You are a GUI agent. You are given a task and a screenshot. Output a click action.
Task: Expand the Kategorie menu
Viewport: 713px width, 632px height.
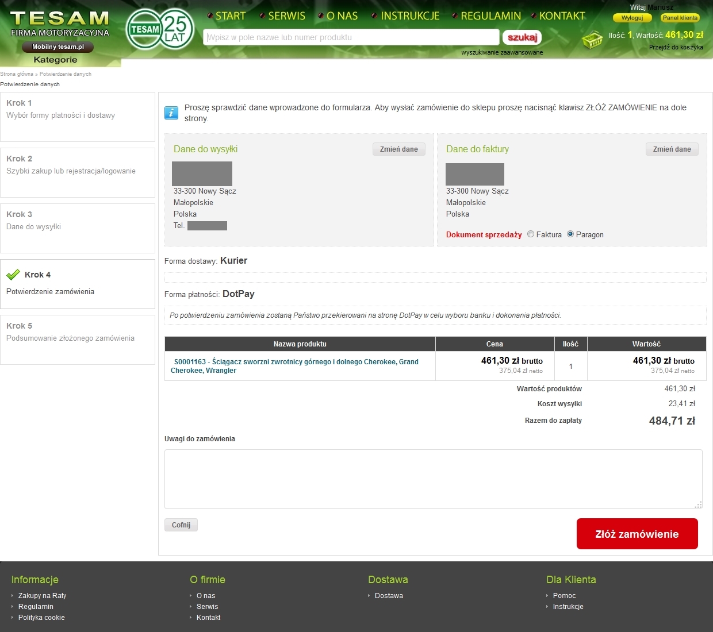pos(55,60)
